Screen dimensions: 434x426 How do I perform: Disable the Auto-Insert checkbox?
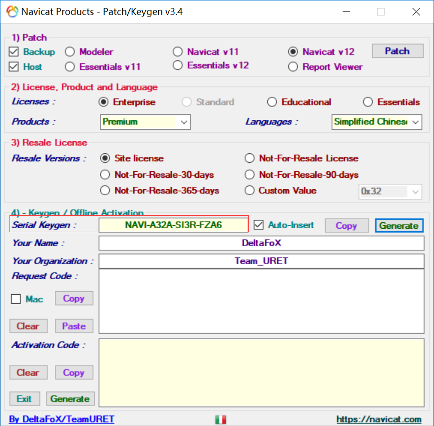click(258, 225)
